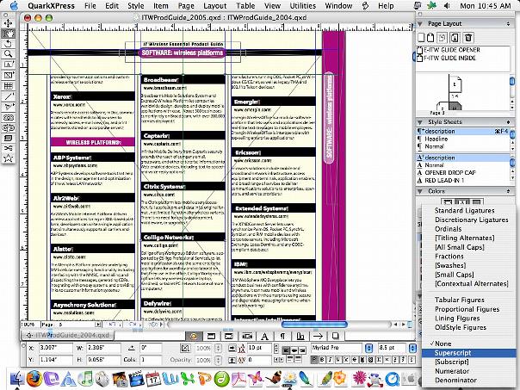520x390 pixels.
Task: Toggle Italic type style button
Action: [331, 360]
